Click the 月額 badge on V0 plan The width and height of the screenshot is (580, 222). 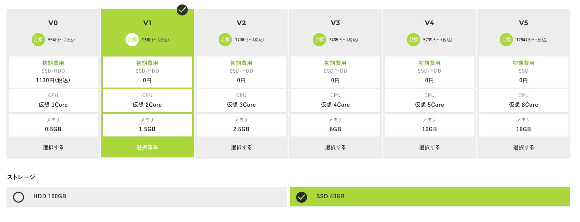click(x=38, y=40)
